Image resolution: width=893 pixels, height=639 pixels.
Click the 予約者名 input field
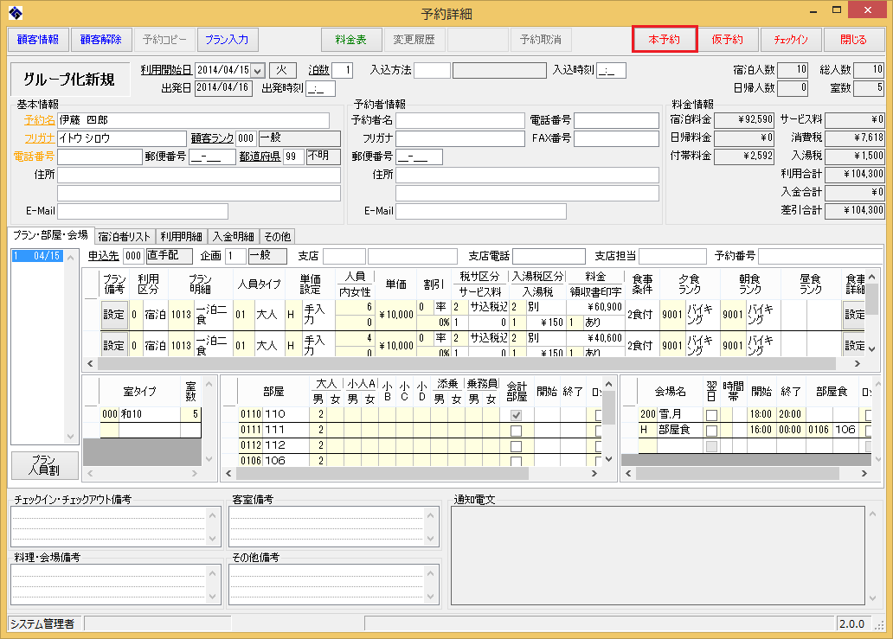tap(460, 120)
